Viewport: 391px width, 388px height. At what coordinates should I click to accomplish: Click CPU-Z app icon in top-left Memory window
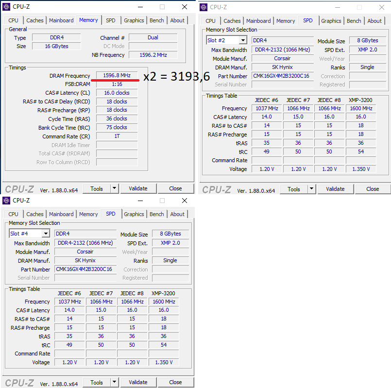[x=6, y=7]
